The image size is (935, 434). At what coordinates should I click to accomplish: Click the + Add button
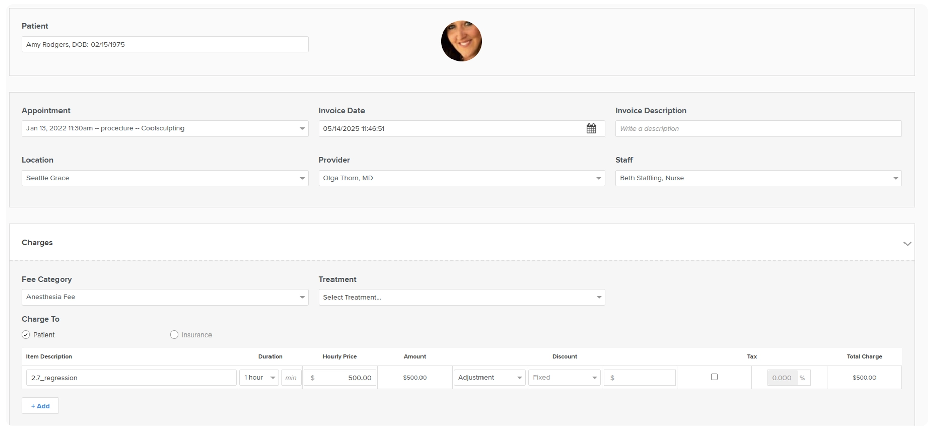point(40,406)
